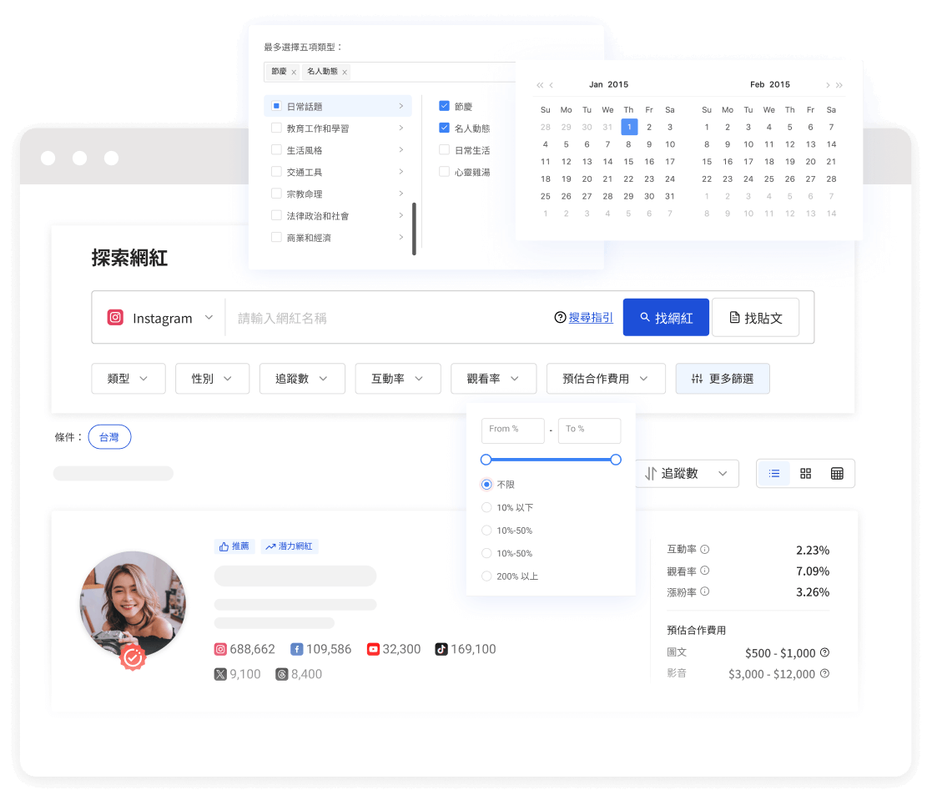This screenshot has width=932, height=800.
Task: Expand the 性別 filter dropdown
Action: coord(212,378)
